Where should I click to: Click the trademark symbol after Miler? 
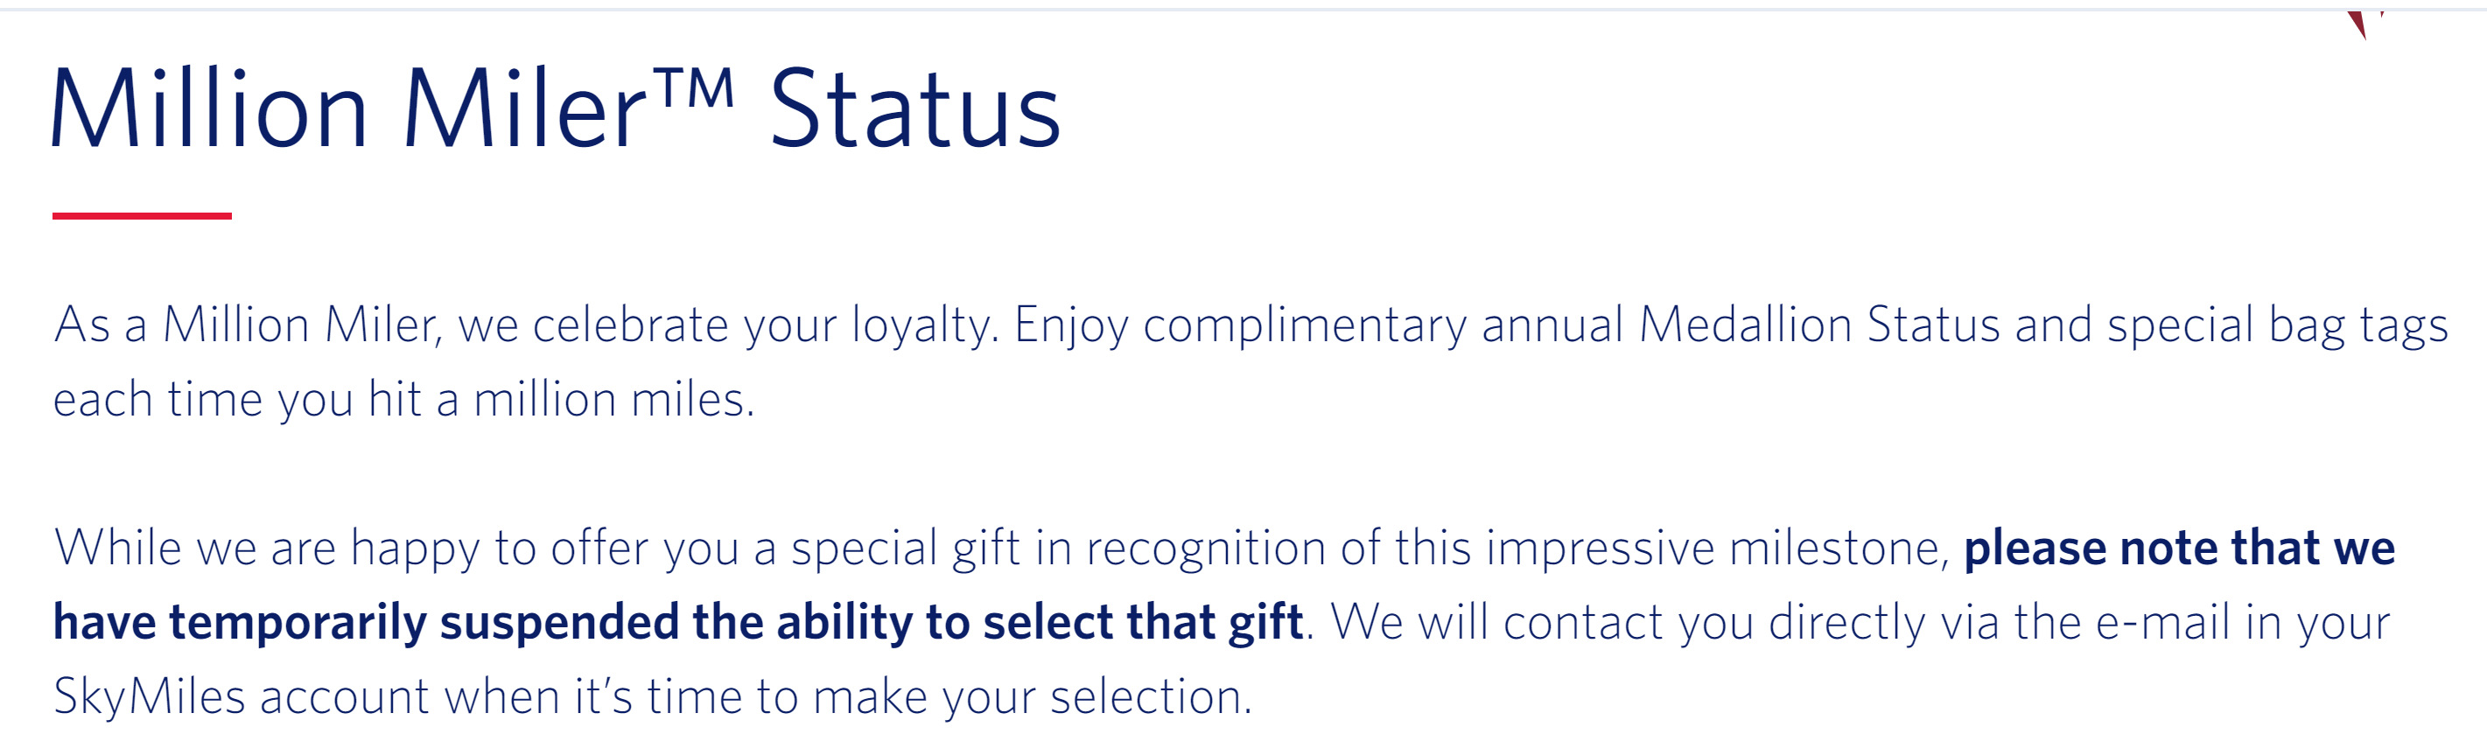(x=693, y=89)
